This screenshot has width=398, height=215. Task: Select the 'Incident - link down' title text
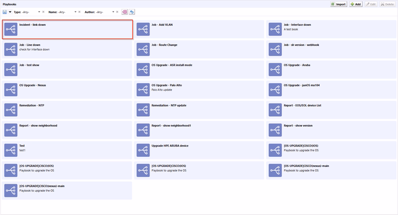pyautogui.click(x=32, y=25)
